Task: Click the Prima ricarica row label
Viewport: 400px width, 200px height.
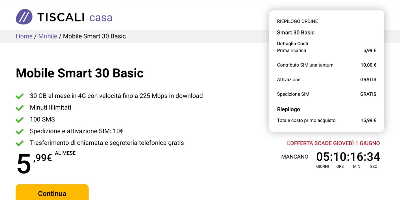Action: click(x=291, y=50)
